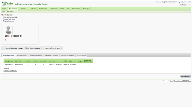The width and height of the screenshot is (192, 108).
Task: Click the Conde Mercedes (F) name heading
Action: [x=13, y=36]
